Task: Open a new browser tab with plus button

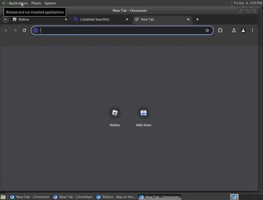Action: (198, 19)
